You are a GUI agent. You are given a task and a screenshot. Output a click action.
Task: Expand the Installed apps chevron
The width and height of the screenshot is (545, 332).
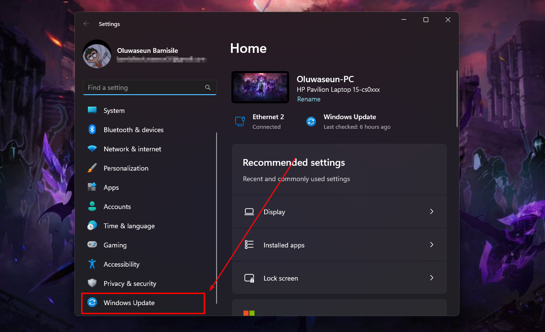[x=431, y=245]
